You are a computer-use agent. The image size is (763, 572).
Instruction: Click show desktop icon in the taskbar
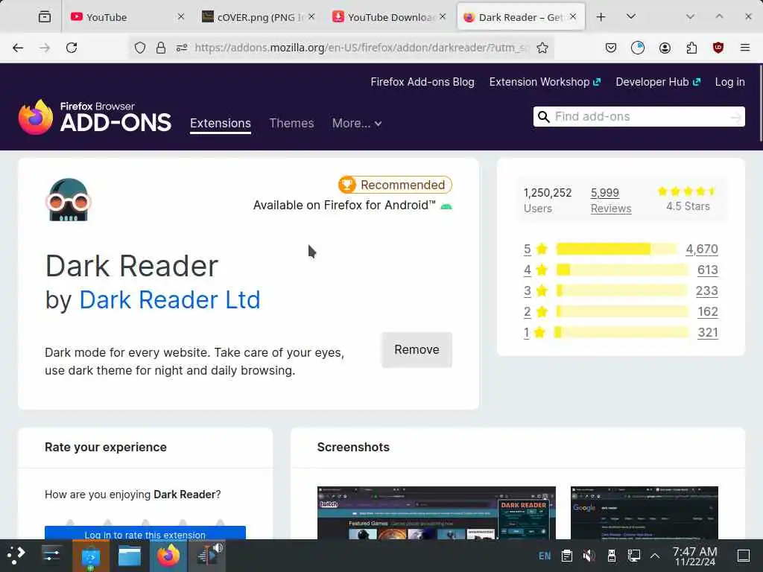click(744, 556)
